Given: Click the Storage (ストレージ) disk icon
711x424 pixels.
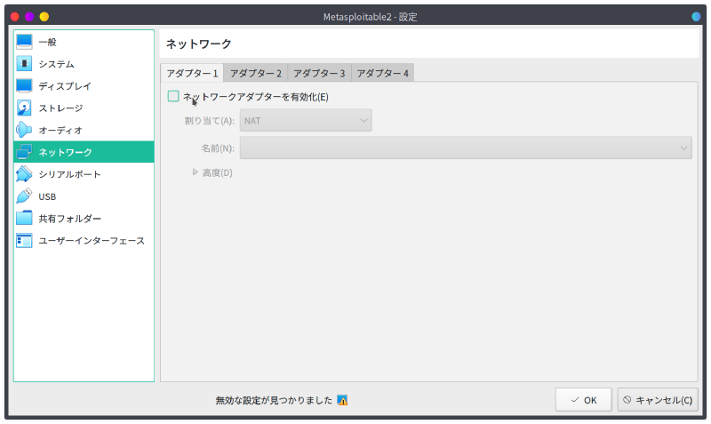Looking at the screenshot, I should pos(24,108).
